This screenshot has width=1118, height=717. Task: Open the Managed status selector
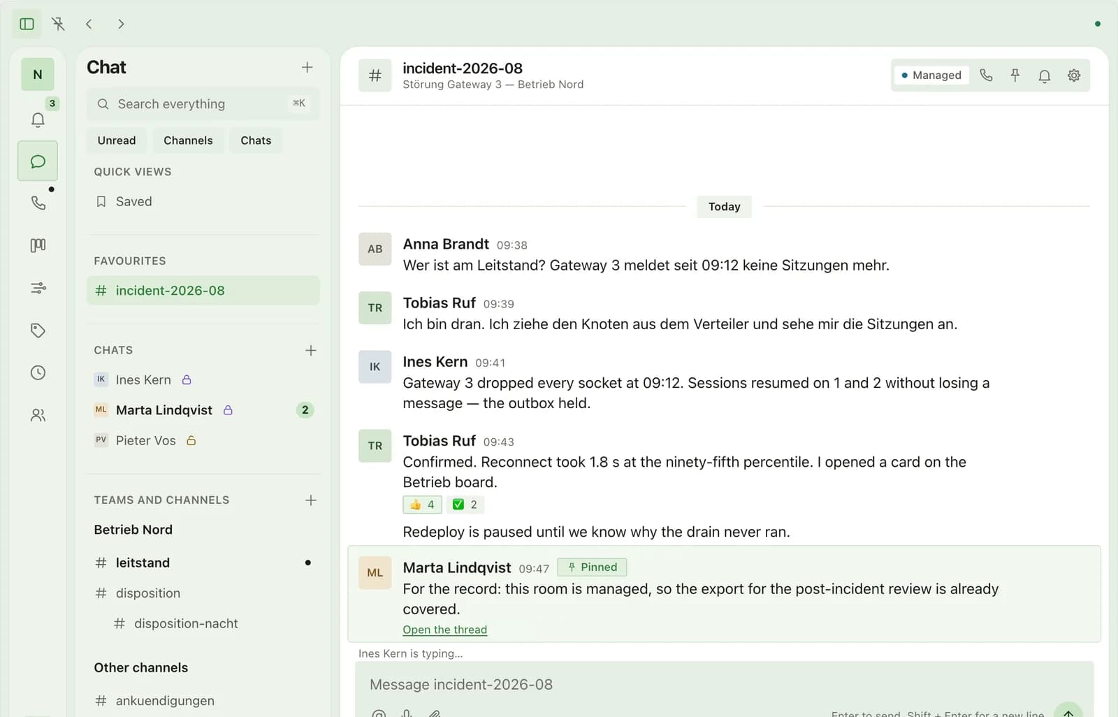(931, 75)
